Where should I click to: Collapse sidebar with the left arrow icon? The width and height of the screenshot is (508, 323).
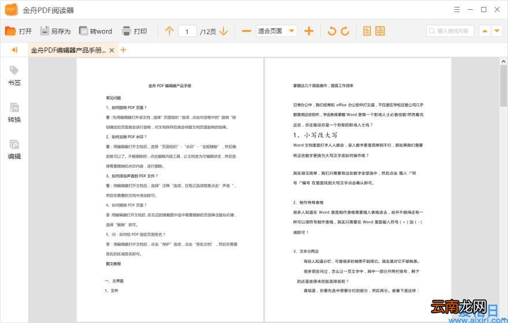click(x=14, y=50)
